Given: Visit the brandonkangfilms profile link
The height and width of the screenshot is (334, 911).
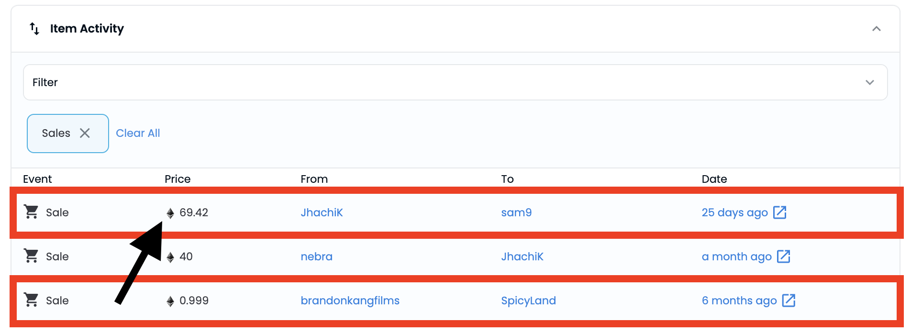Looking at the screenshot, I should click(x=350, y=301).
